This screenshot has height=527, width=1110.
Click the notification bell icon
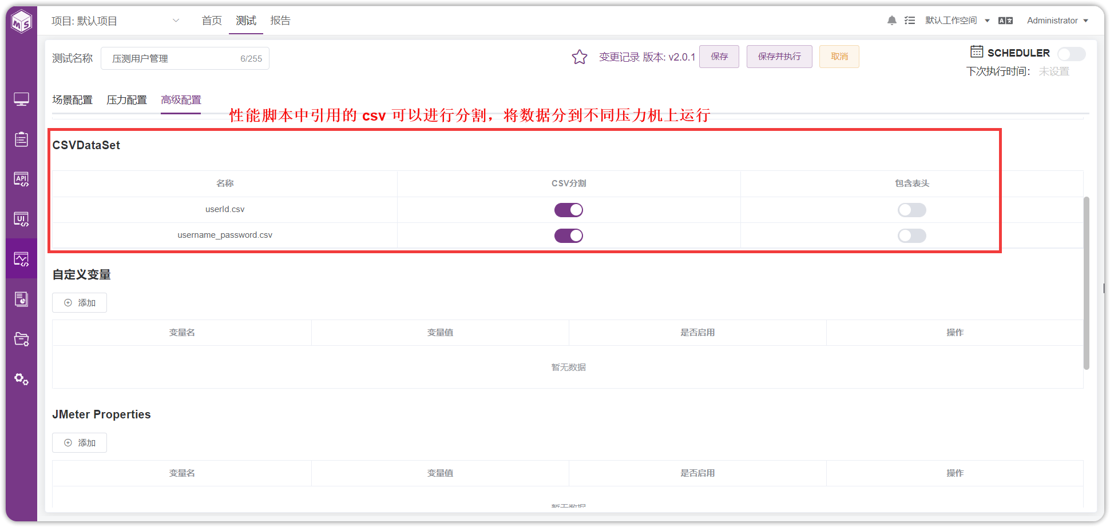pos(891,21)
